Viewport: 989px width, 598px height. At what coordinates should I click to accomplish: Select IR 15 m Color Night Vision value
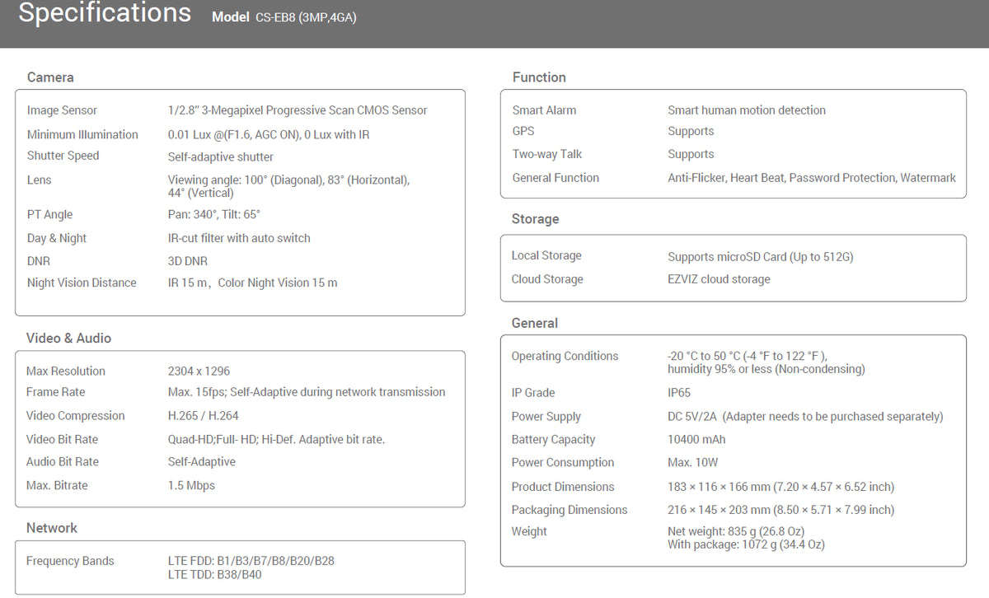pyautogui.click(x=252, y=283)
